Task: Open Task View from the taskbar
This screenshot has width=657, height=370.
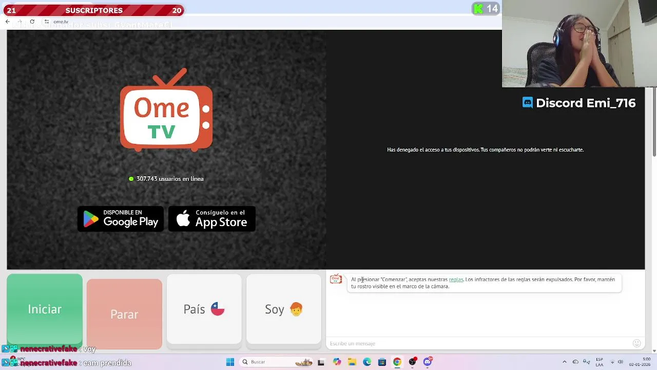Action: (x=321, y=362)
